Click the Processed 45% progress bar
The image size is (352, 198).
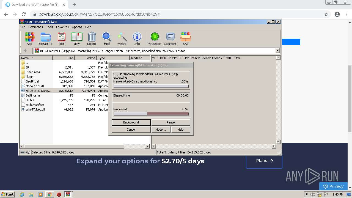pos(151,114)
